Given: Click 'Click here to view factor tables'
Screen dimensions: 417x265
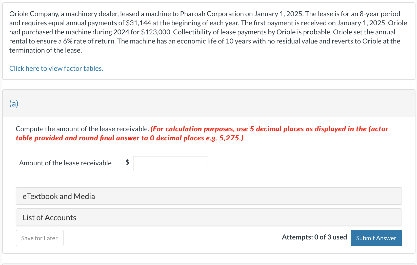Looking at the screenshot, I should click(x=56, y=68).
